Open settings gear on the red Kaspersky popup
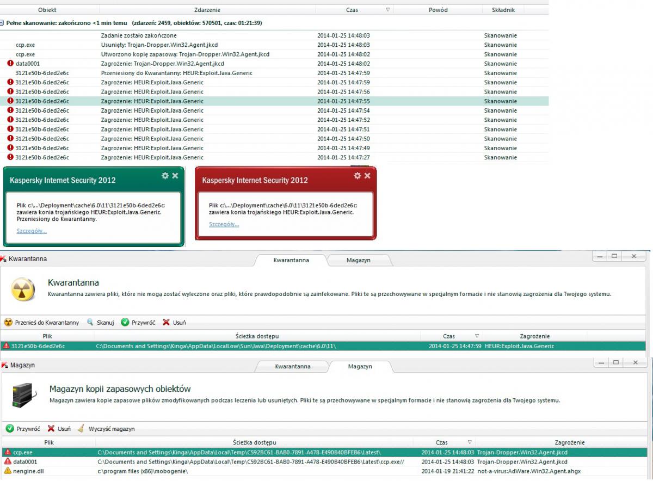The image size is (653, 481). coord(358,176)
